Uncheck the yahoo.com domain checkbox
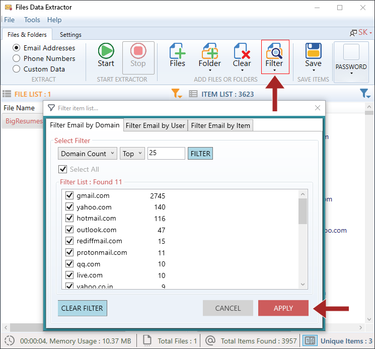This screenshot has height=349, width=375. [69, 206]
